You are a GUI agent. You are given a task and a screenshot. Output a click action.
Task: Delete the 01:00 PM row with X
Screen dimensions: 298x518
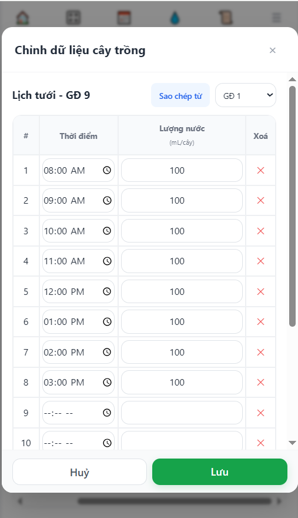tap(260, 321)
